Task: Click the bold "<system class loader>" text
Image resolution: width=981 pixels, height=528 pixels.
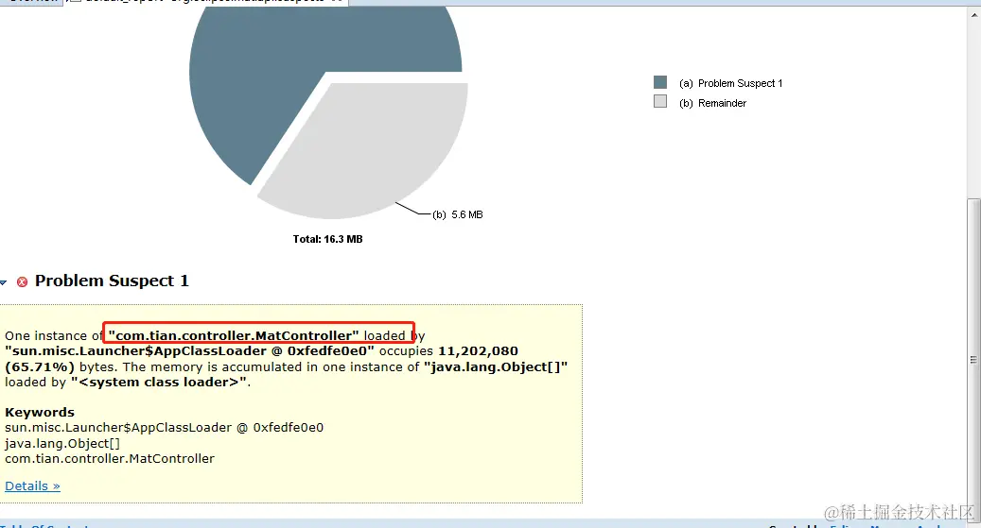Action: tap(159, 382)
